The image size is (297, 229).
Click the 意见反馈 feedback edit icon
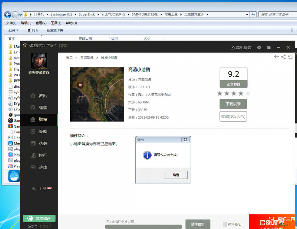coord(232,47)
